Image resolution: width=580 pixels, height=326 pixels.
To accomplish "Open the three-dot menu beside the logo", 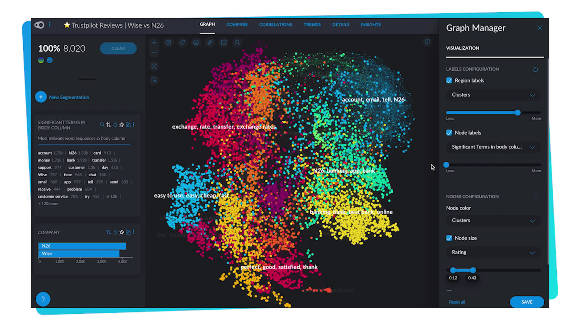I will click(50, 24).
